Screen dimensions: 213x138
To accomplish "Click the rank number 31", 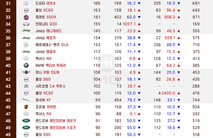I will point(8,3).
